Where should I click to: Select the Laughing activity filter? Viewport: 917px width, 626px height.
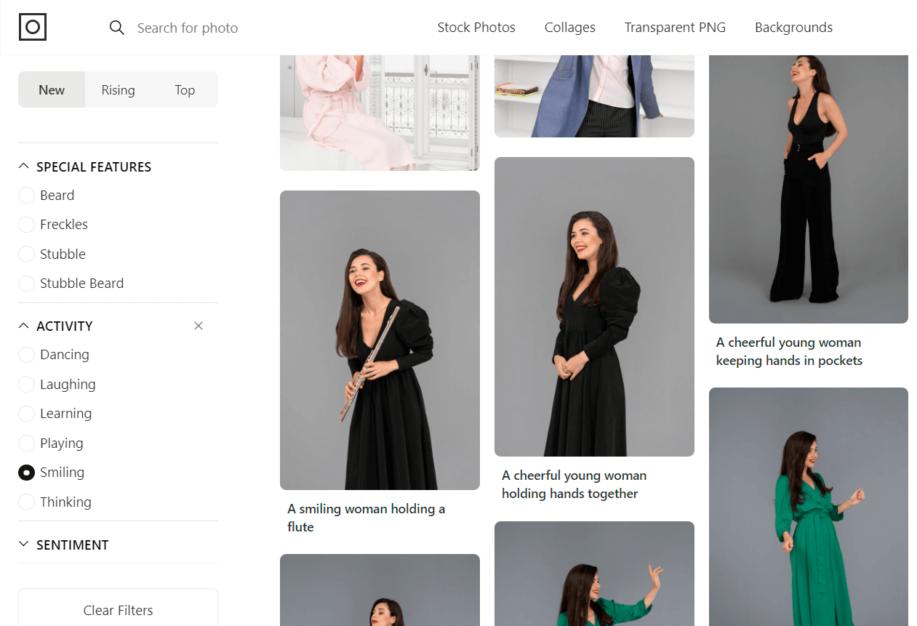26,384
